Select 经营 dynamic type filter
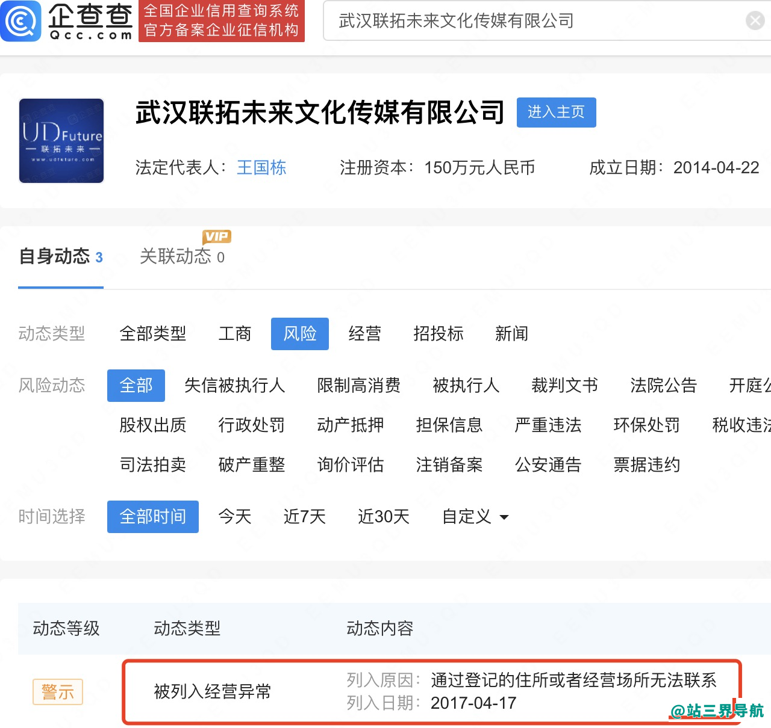771x728 pixels. pyautogui.click(x=365, y=333)
